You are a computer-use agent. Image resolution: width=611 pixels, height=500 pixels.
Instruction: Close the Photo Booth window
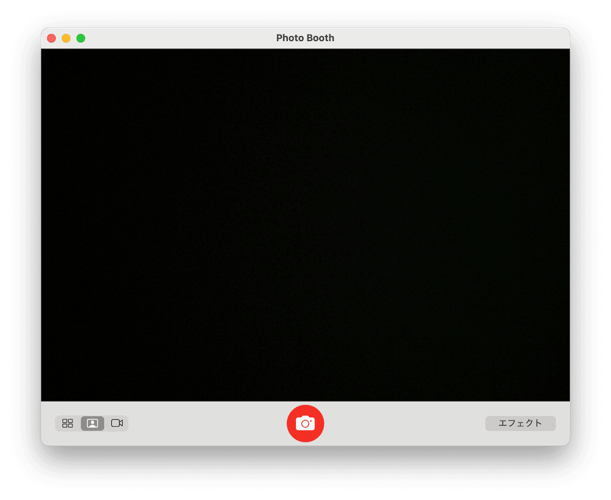pos(52,38)
